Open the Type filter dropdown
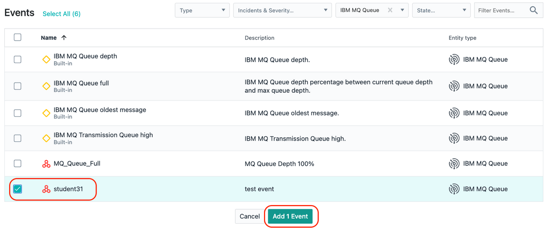Image resolution: width=551 pixels, height=228 pixels. click(x=202, y=10)
